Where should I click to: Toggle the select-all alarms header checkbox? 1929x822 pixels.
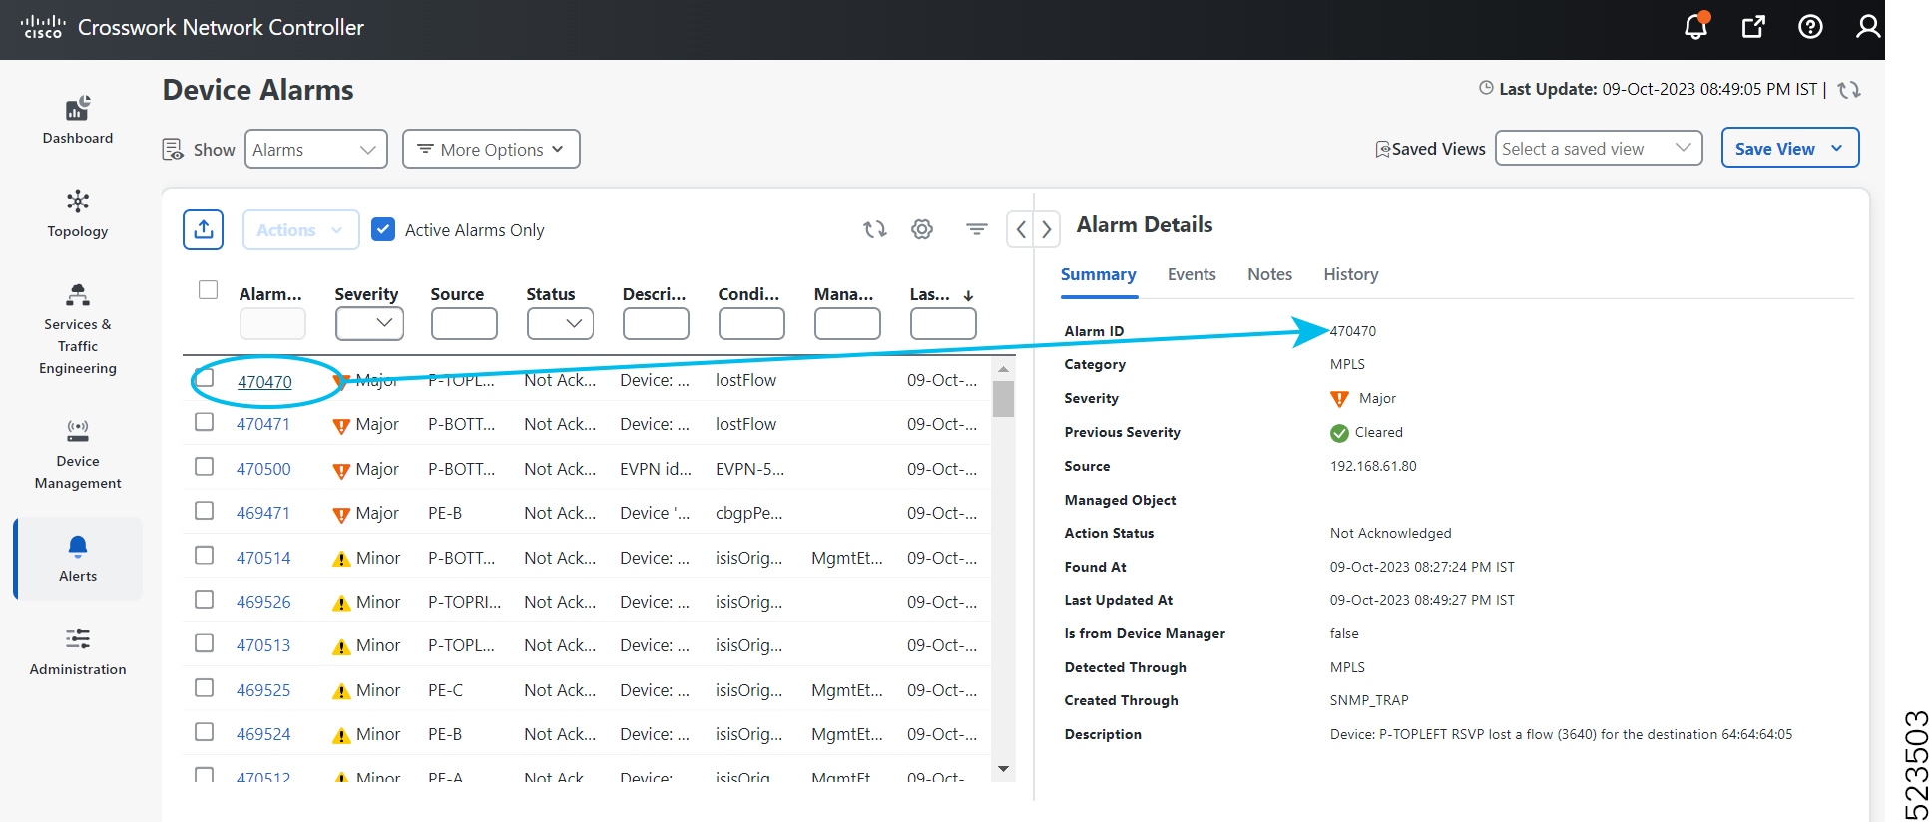(x=208, y=290)
